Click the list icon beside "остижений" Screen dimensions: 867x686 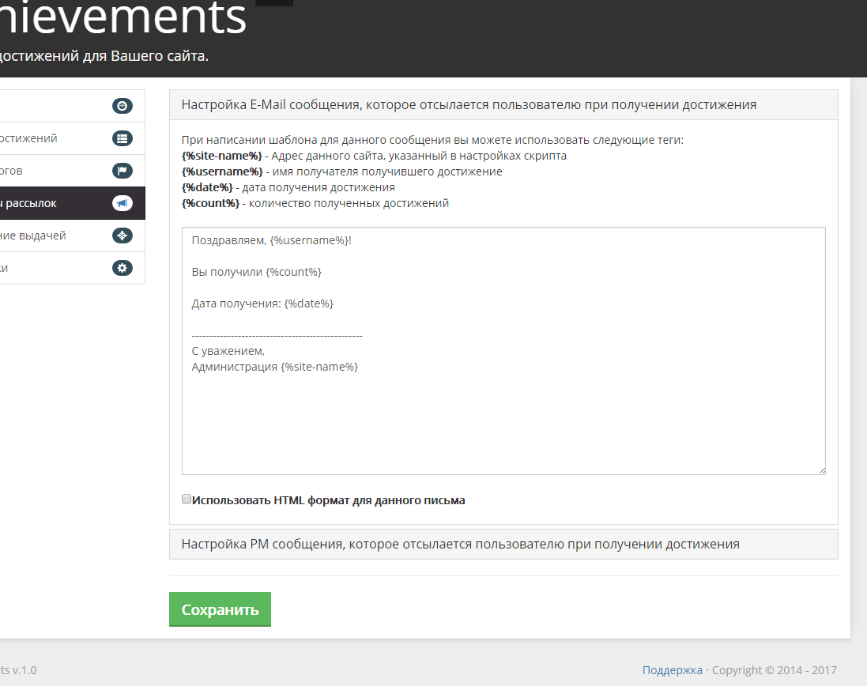(122, 138)
